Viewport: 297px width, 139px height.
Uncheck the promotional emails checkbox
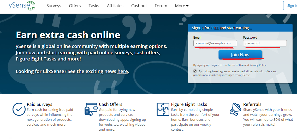tap(195, 71)
